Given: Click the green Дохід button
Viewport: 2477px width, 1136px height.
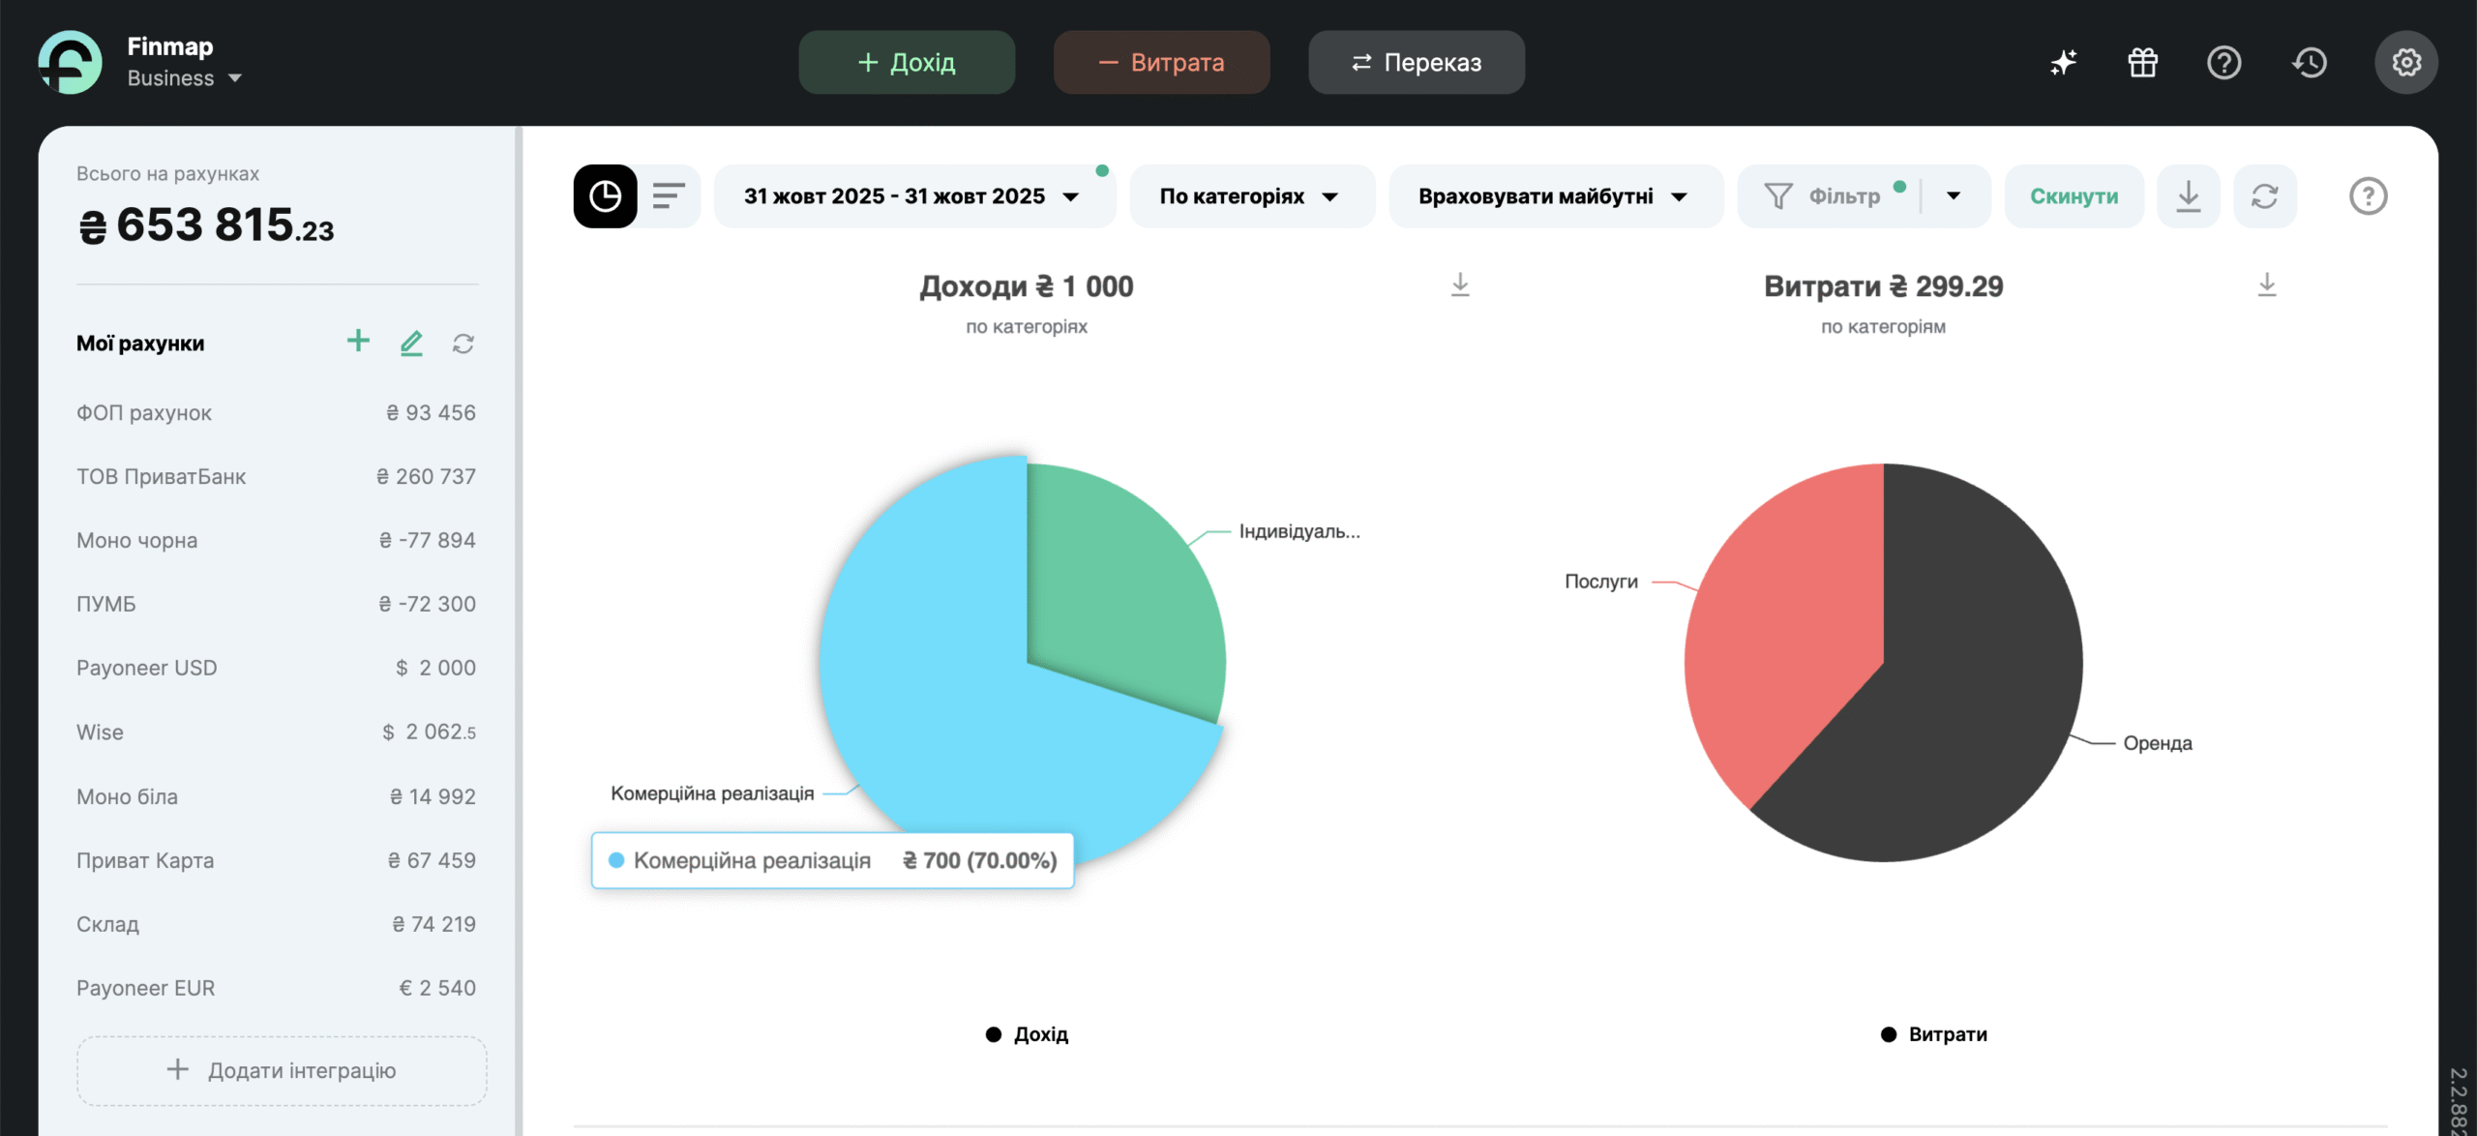Looking at the screenshot, I should coord(907,63).
